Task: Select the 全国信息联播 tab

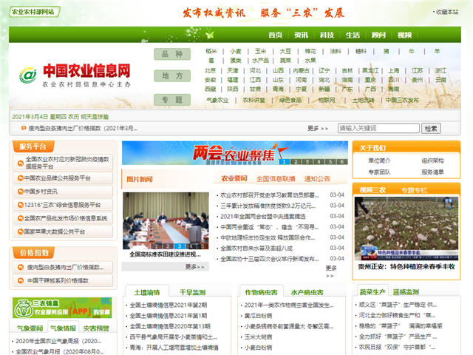Action: (276, 179)
